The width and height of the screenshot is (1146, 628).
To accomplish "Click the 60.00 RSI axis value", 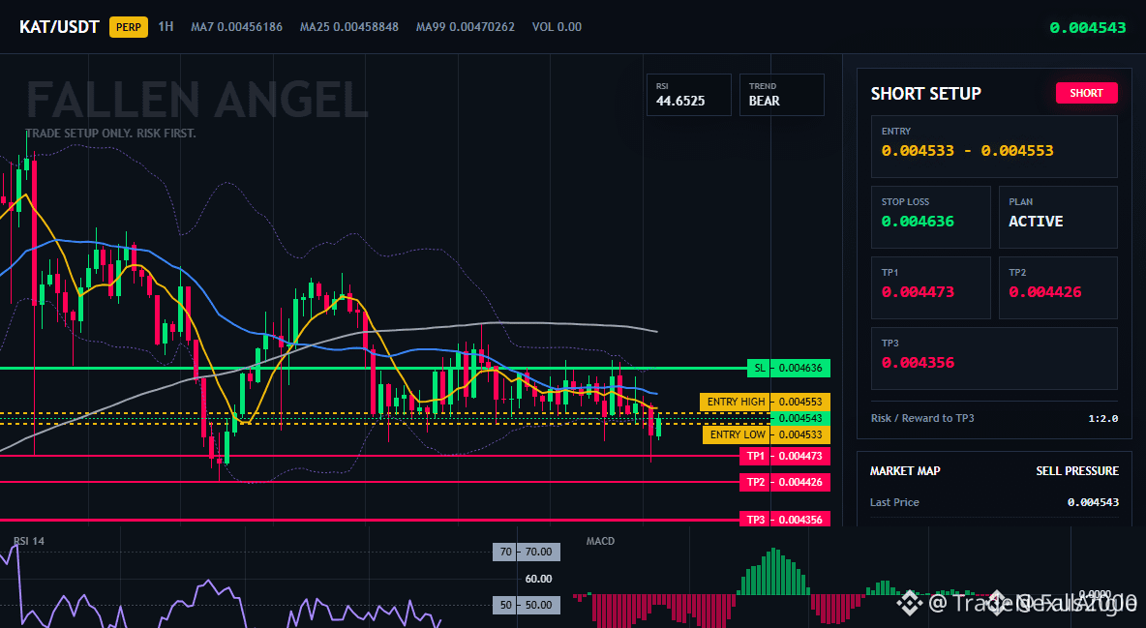I will point(539,579).
